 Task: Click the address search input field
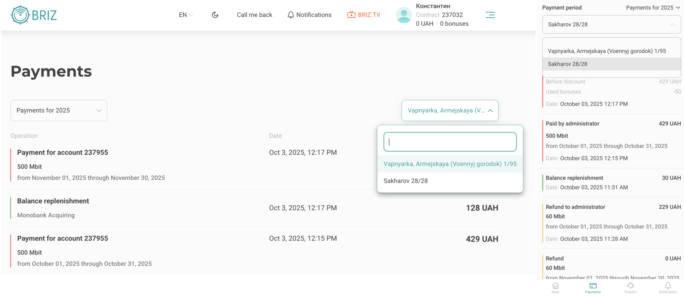pos(450,142)
